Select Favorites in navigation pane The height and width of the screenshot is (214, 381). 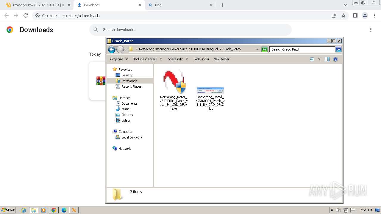(125, 70)
